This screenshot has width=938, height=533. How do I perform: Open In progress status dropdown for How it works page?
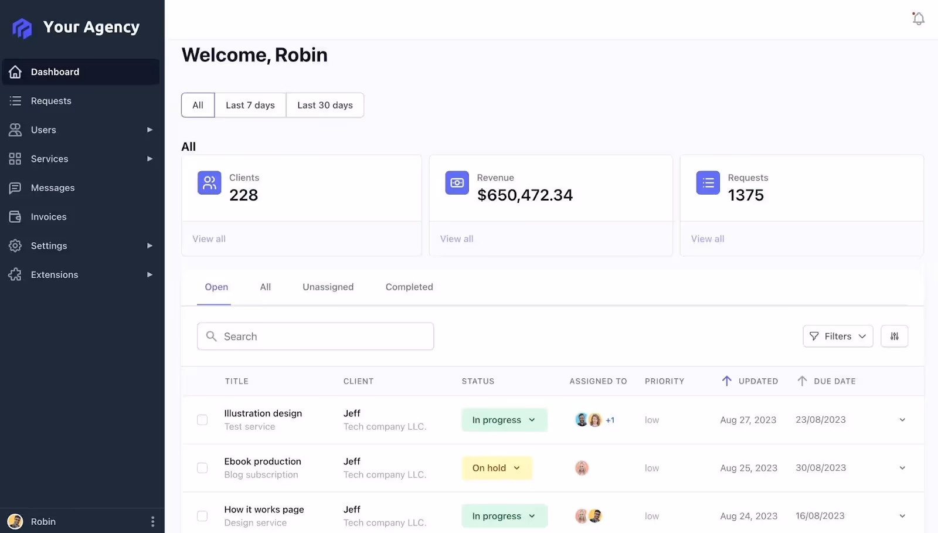coord(504,516)
